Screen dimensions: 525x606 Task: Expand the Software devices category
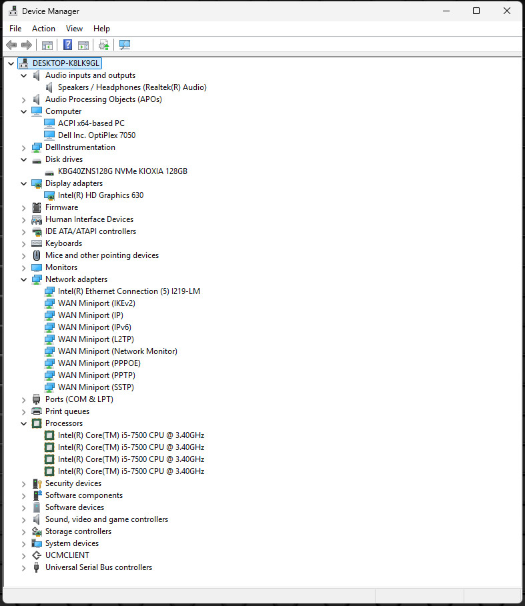click(23, 508)
